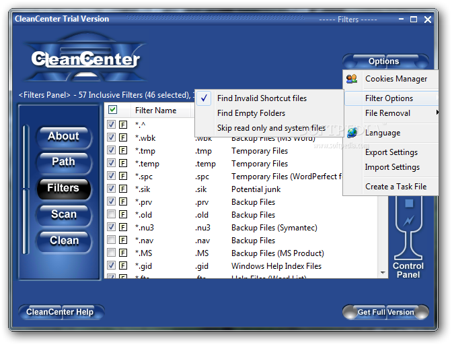Uncheck the *.tmp filter checkbox
Screen dimensions: 452x345
pyautogui.click(x=111, y=150)
